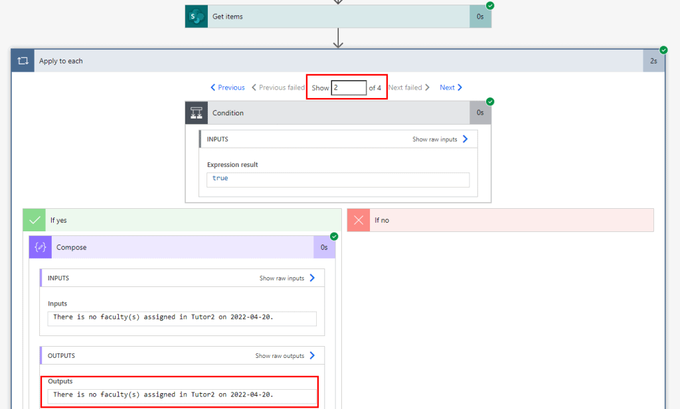Open the If no branch header
680x409 pixels.
pos(501,220)
